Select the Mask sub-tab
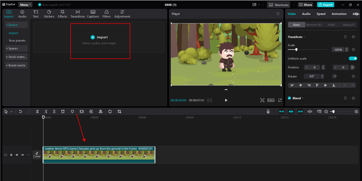This screenshot has width=362, height=181. click(331, 25)
